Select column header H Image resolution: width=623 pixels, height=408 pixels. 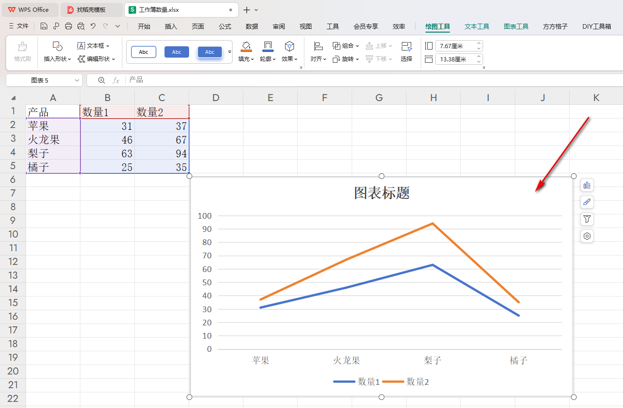(433, 98)
